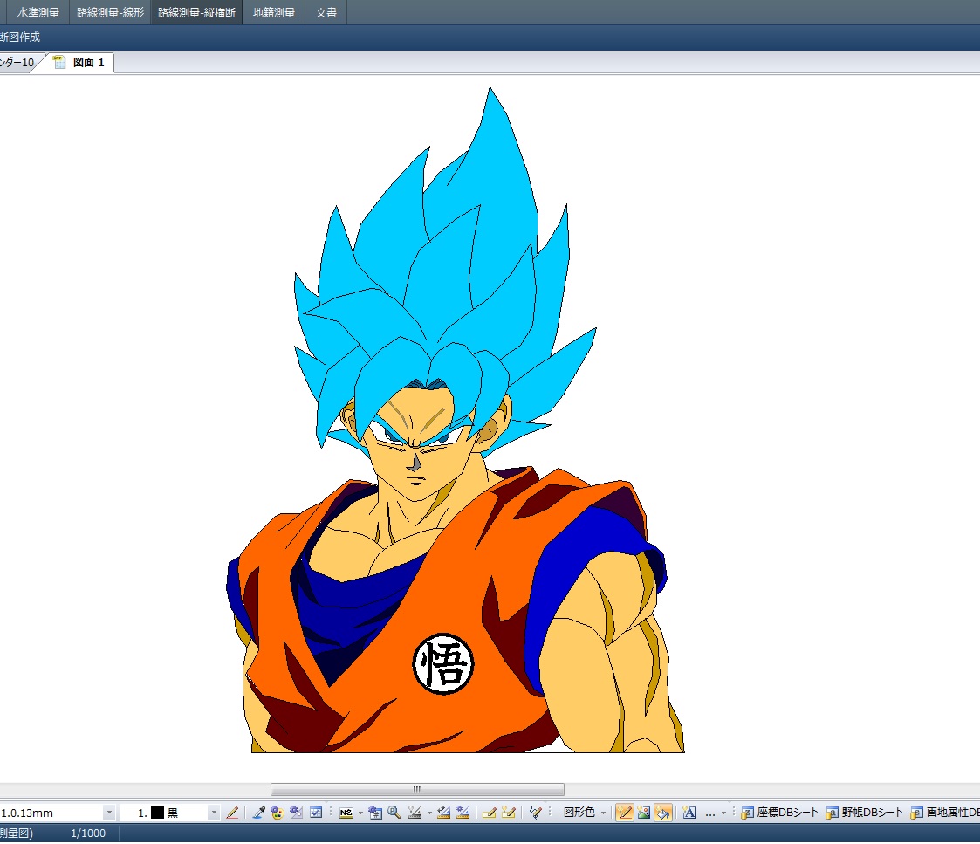Image resolution: width=980 pixels, height=844 pixels.
Task: Click the gear with ruler settings icon
Action: click(296, 813)
